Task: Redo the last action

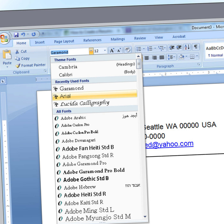Action: pyautogui.click(x=34, y=34)
